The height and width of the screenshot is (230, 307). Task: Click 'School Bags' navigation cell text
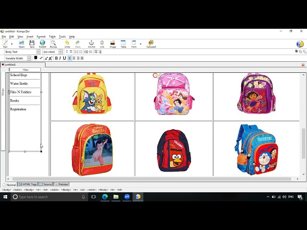pyautogui.click(x=19, y=75)
